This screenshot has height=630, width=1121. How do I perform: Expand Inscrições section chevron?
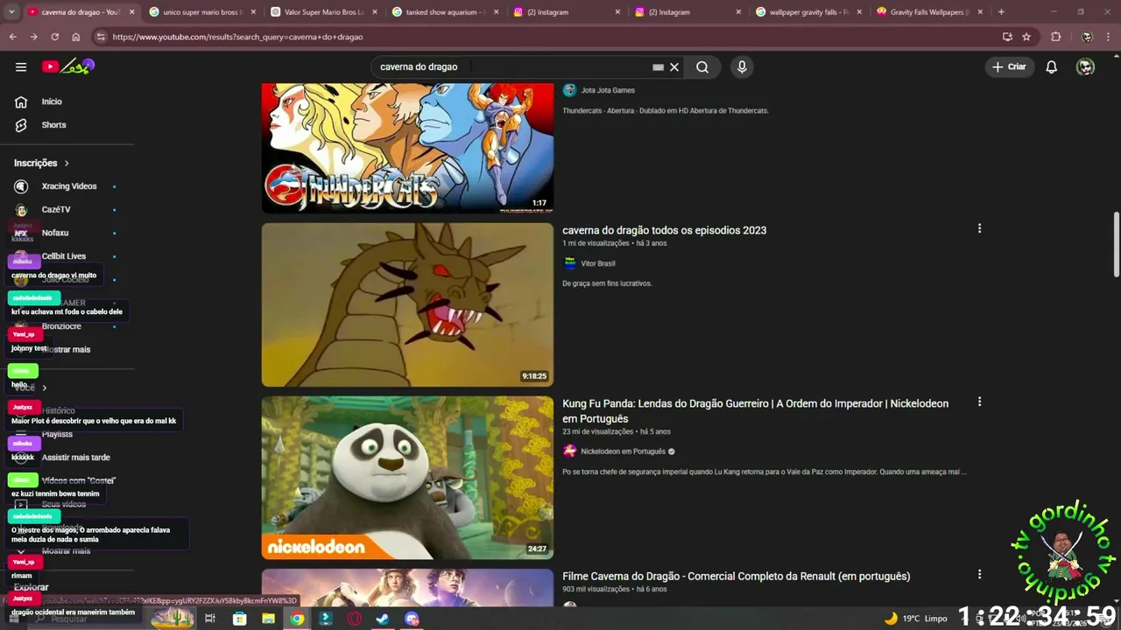coord(66,164)
